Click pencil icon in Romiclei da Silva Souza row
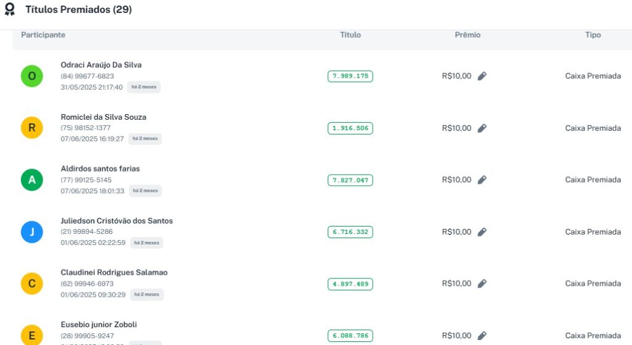This screenshot has height=345, width=632. click(482, 128)
